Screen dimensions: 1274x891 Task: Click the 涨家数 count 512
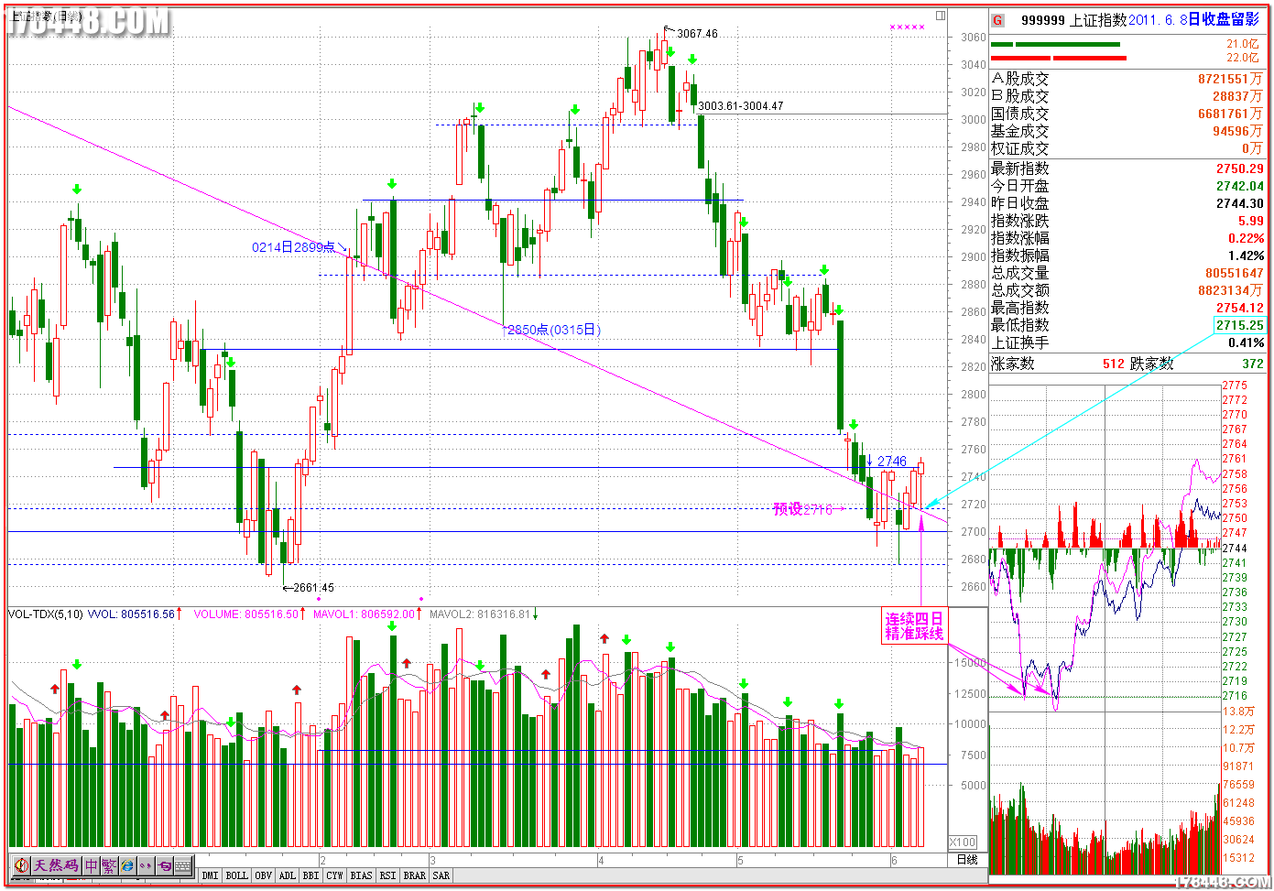1113,364
